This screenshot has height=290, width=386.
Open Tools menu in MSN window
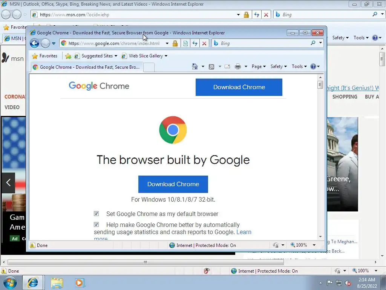(361, 38)
